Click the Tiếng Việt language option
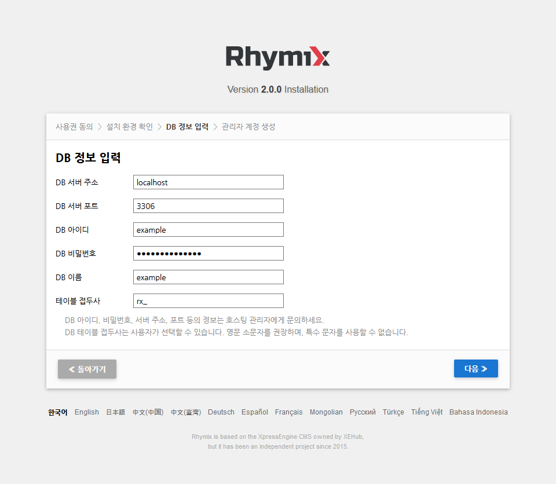Screen dimensions: 556x484 pos(427,412)
